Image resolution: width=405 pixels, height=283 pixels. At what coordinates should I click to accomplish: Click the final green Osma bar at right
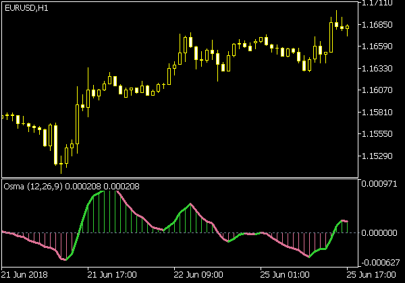click(x=348, y=227)
